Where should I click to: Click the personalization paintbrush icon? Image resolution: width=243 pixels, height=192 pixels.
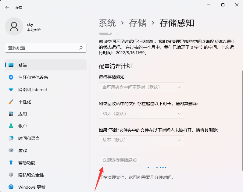(x=11, y=102)
